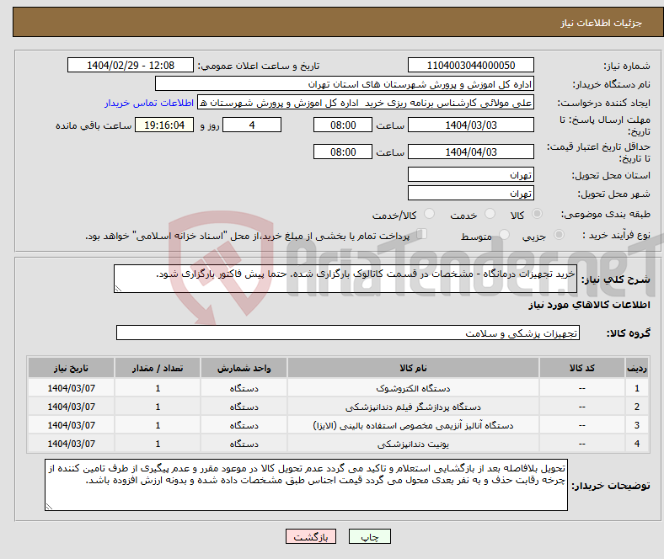Click the چاپ (print) button
Screen dimensions: 664x559
tap(369, 536)
